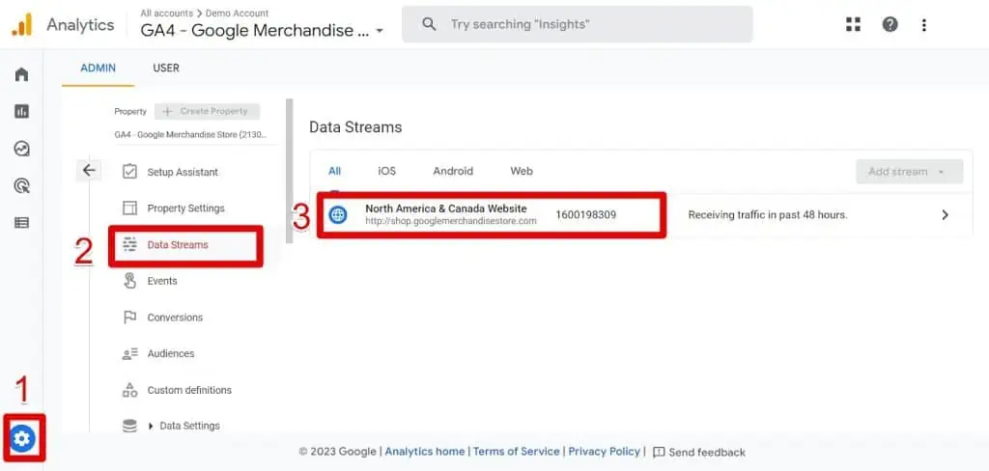Screen dimensions: 989x471
Task: Click stream ID 1600198309
Action: pos(586,215)
